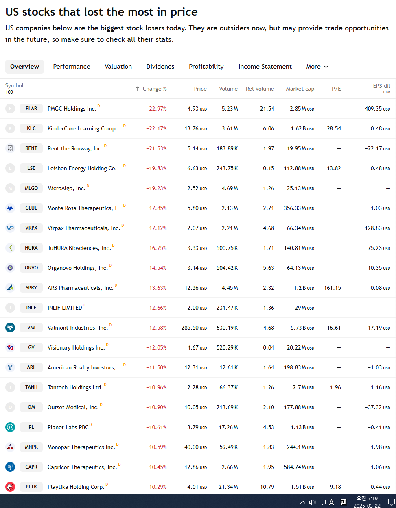Click the SPRY ARS Pharmaceuticals logo icon
Screen dimensions: 396x508
10,288
